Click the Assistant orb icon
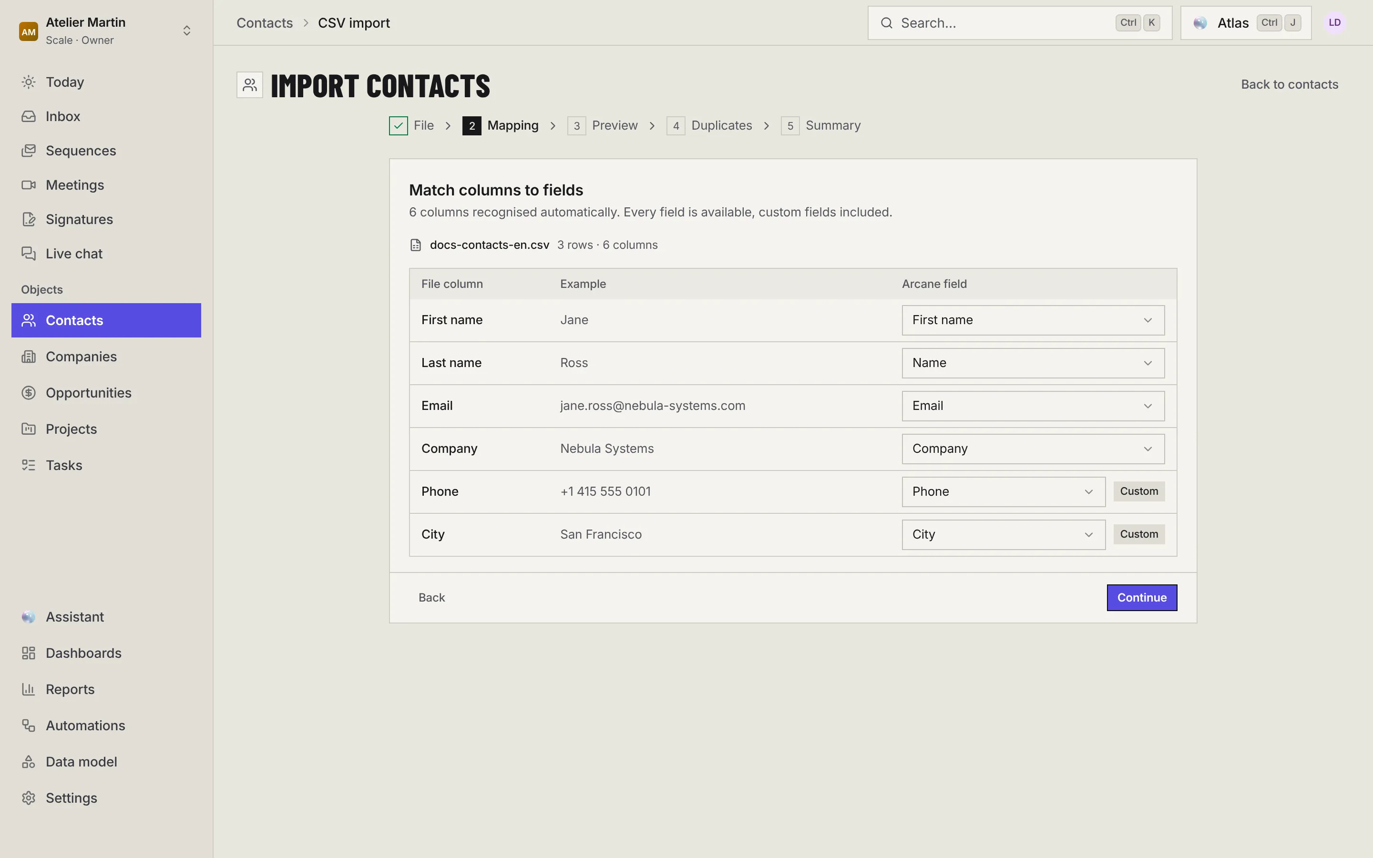Viewport: 1373px width, 858px height. pos(29,617)
